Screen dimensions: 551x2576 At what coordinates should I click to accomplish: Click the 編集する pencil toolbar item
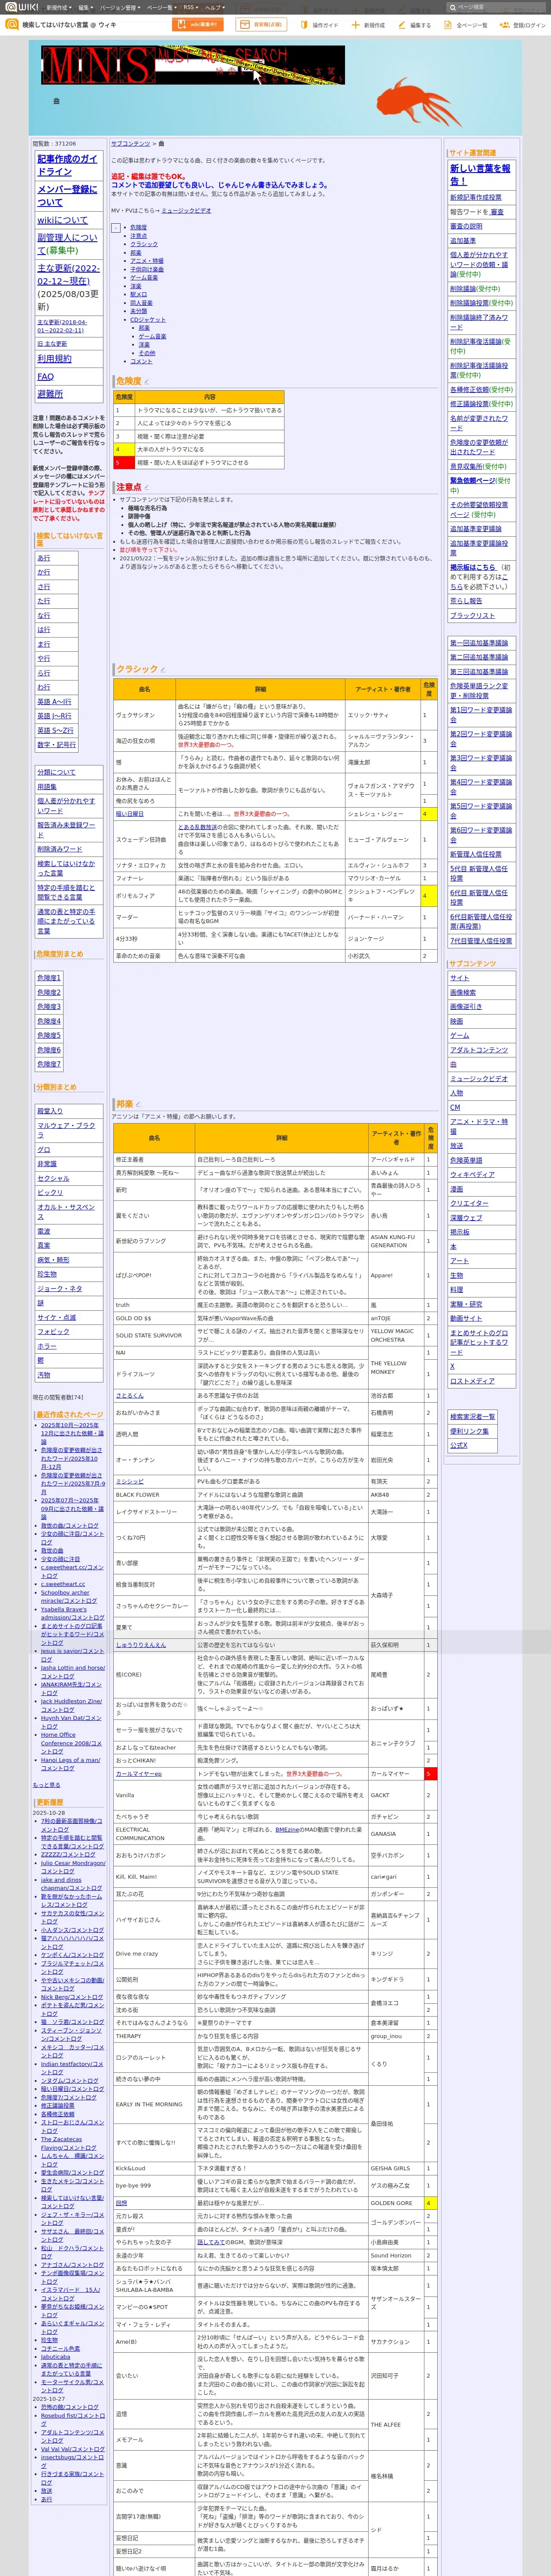tap(416, 25)
